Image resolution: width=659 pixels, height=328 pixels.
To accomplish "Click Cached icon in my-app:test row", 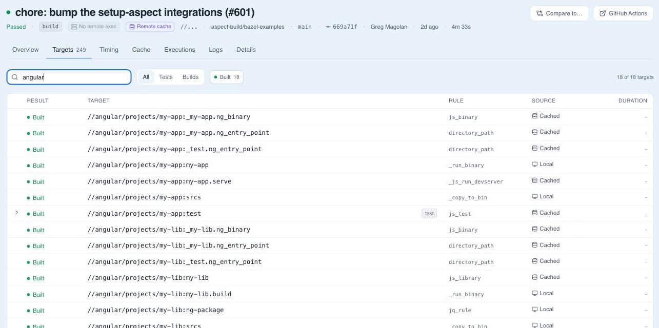I will click(x=535, y=213).
